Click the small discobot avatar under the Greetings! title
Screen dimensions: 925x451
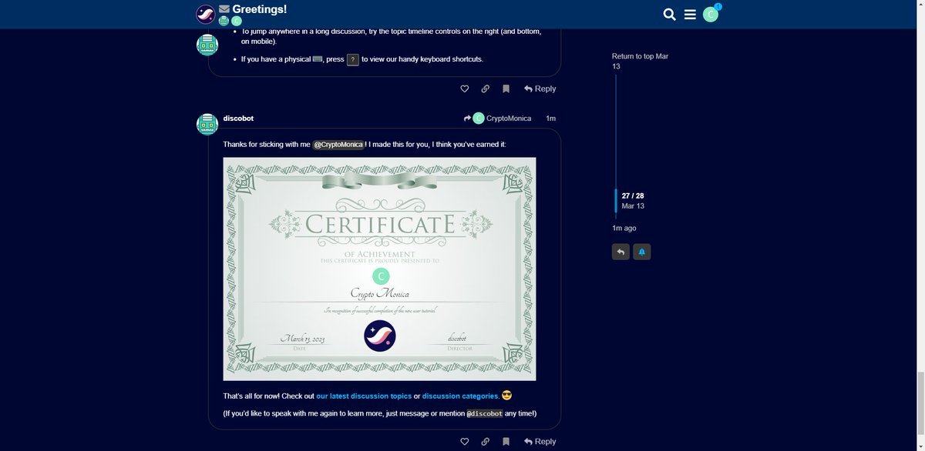tap(224, 22)
